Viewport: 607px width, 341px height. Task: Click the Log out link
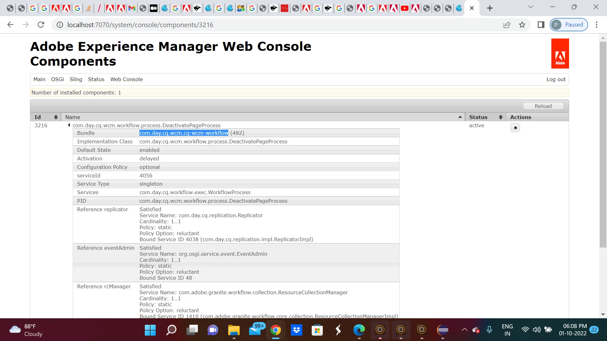(556, 79)
